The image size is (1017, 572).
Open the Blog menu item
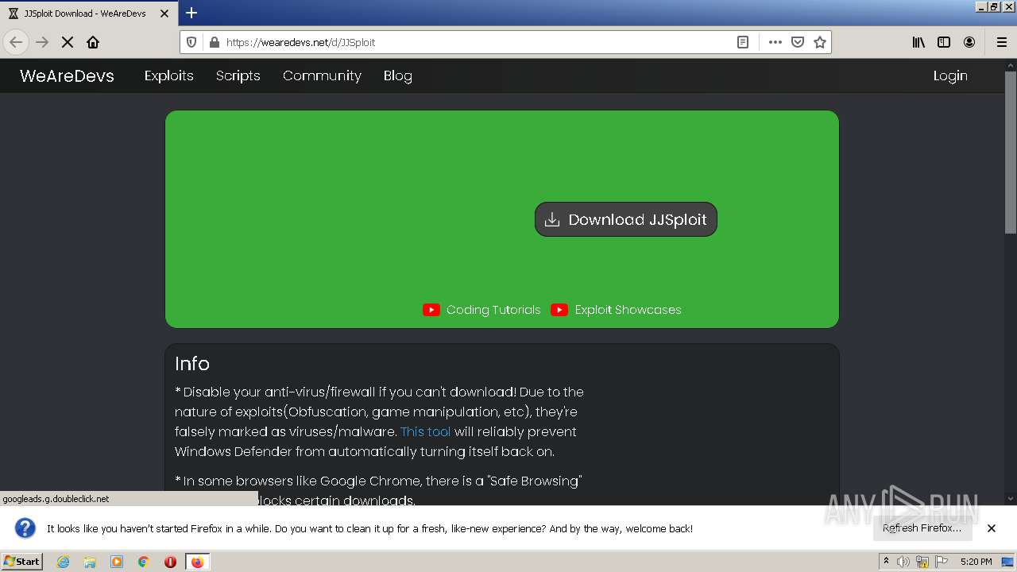(x=397, y=75)
